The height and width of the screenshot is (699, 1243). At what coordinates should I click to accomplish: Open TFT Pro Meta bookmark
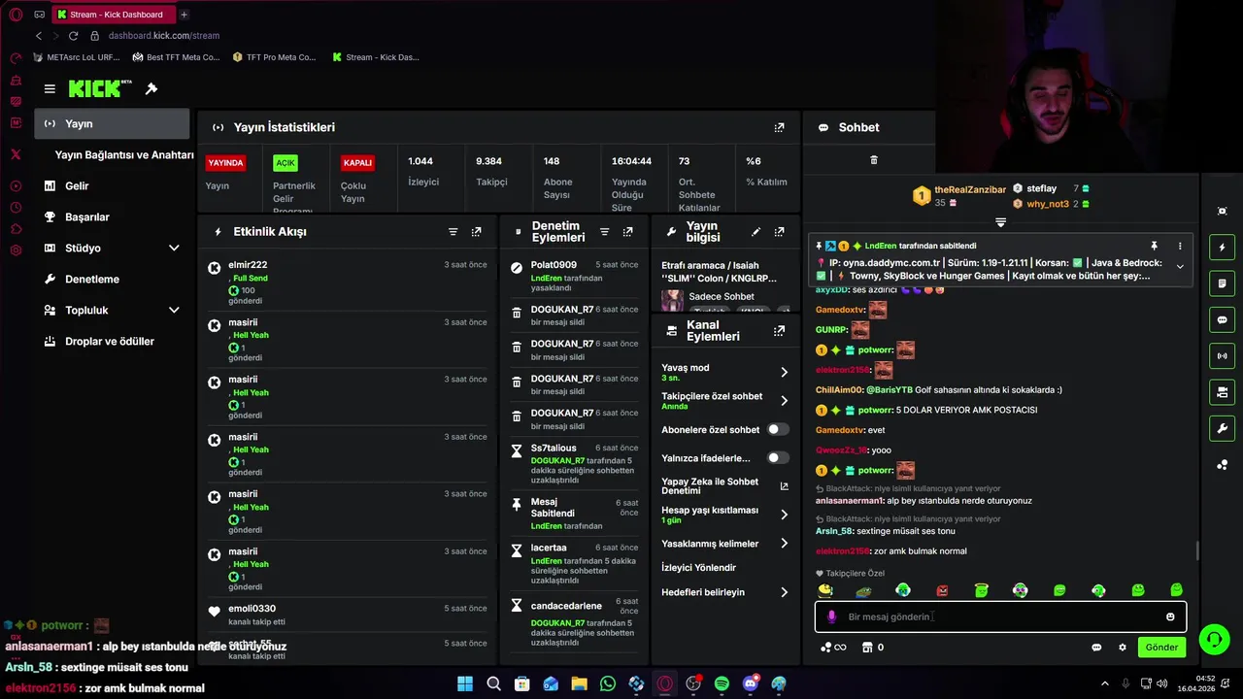(x=275, y=57)
